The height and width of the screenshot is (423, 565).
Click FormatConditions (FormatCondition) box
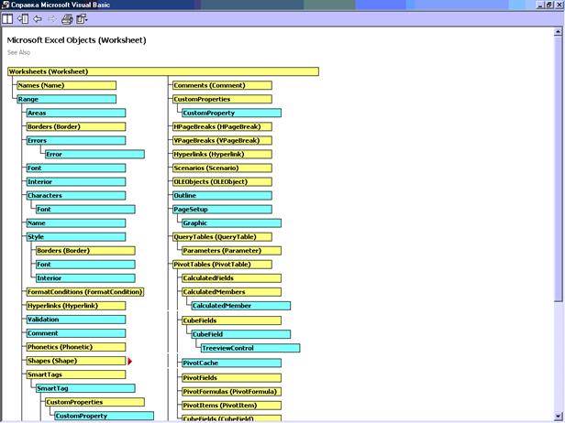pyautogui.click(x=85, y=292)
